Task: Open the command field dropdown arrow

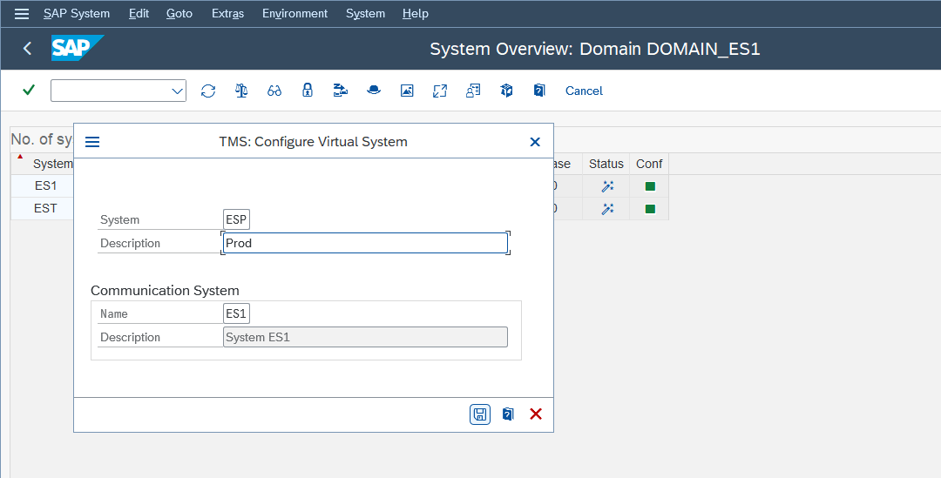Action: [177, 91]
